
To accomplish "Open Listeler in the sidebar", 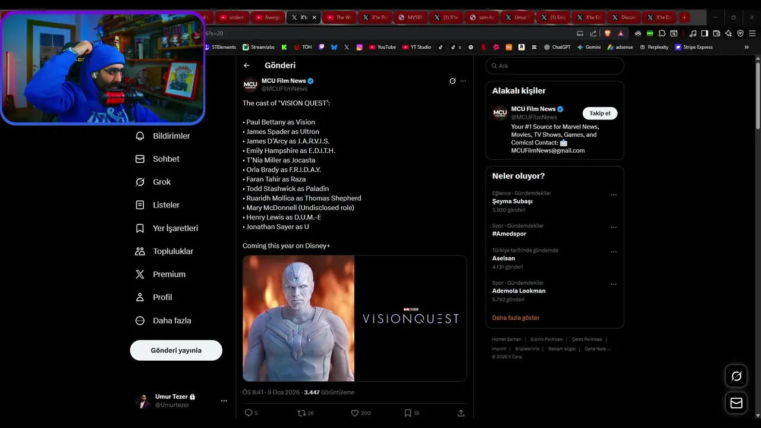I will pyautogui.click(x=158, y=205).
